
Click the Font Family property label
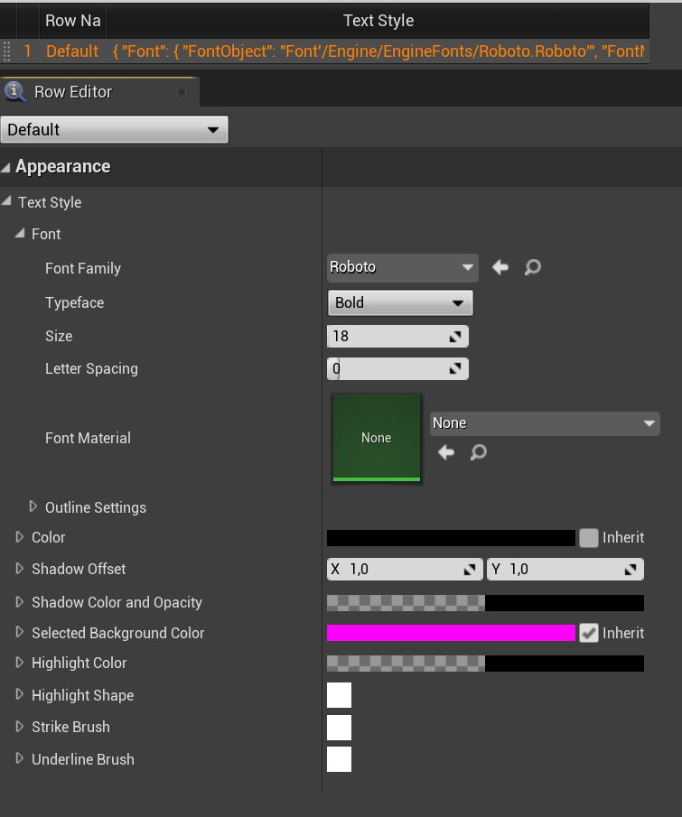tap(83, 268)
